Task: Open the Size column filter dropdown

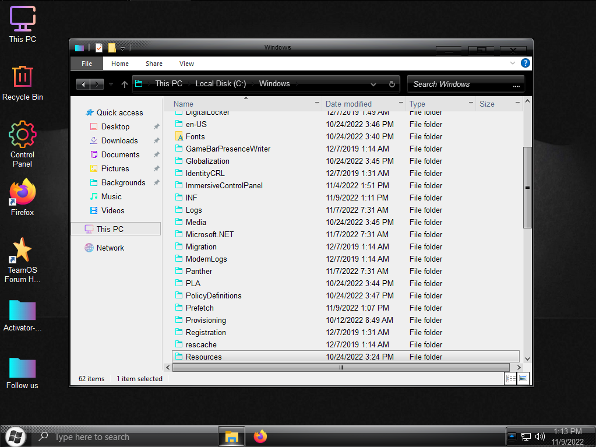Action: pos(517,103)
